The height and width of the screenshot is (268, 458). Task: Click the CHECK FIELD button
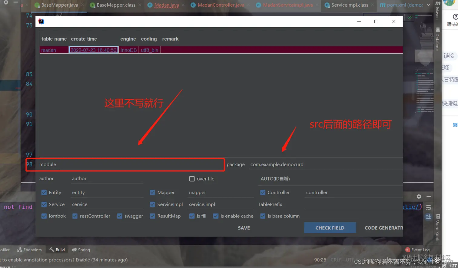[x=330, y=228]
